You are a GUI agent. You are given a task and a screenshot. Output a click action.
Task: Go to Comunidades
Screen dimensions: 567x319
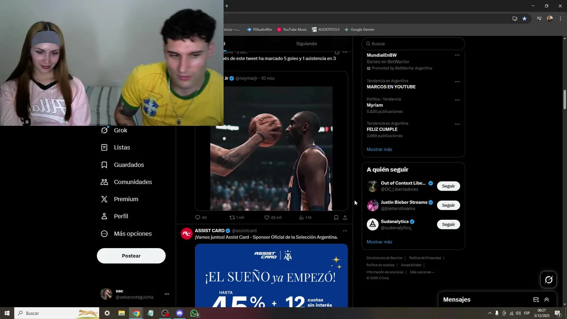(127, 182)
